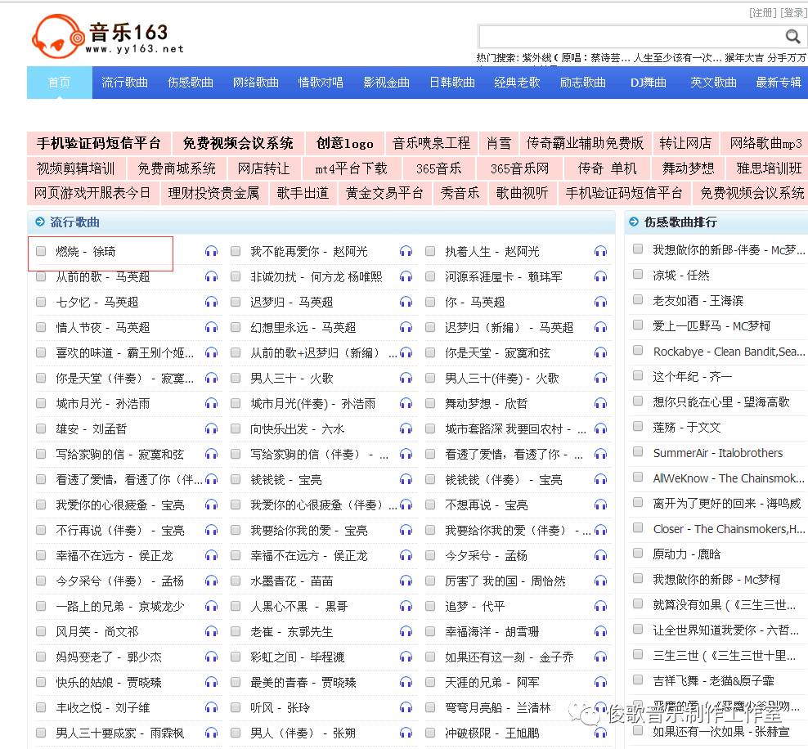Click the 注册 link
This screenshot has width=808, height=749.
[763, 12]
